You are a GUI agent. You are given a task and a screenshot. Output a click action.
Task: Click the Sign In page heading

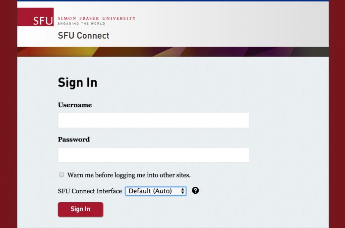77,82
